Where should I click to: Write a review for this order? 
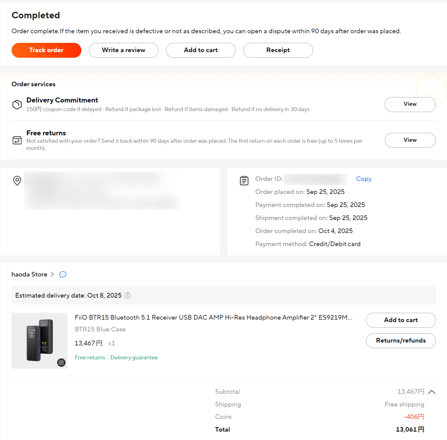[123, 50]
